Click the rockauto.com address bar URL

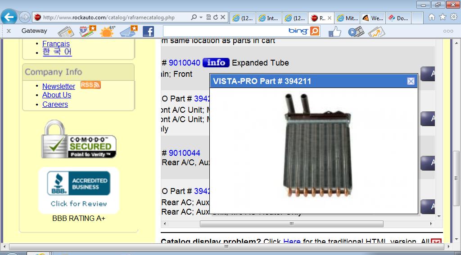tap(109, 18)
